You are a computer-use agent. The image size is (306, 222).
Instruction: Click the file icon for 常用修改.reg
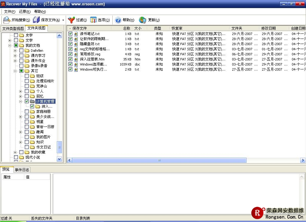click(x=76, y=54)
